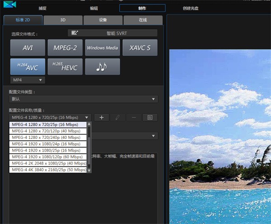
Task: Pick the Windows Media format
Action: (x=103, y=48)
